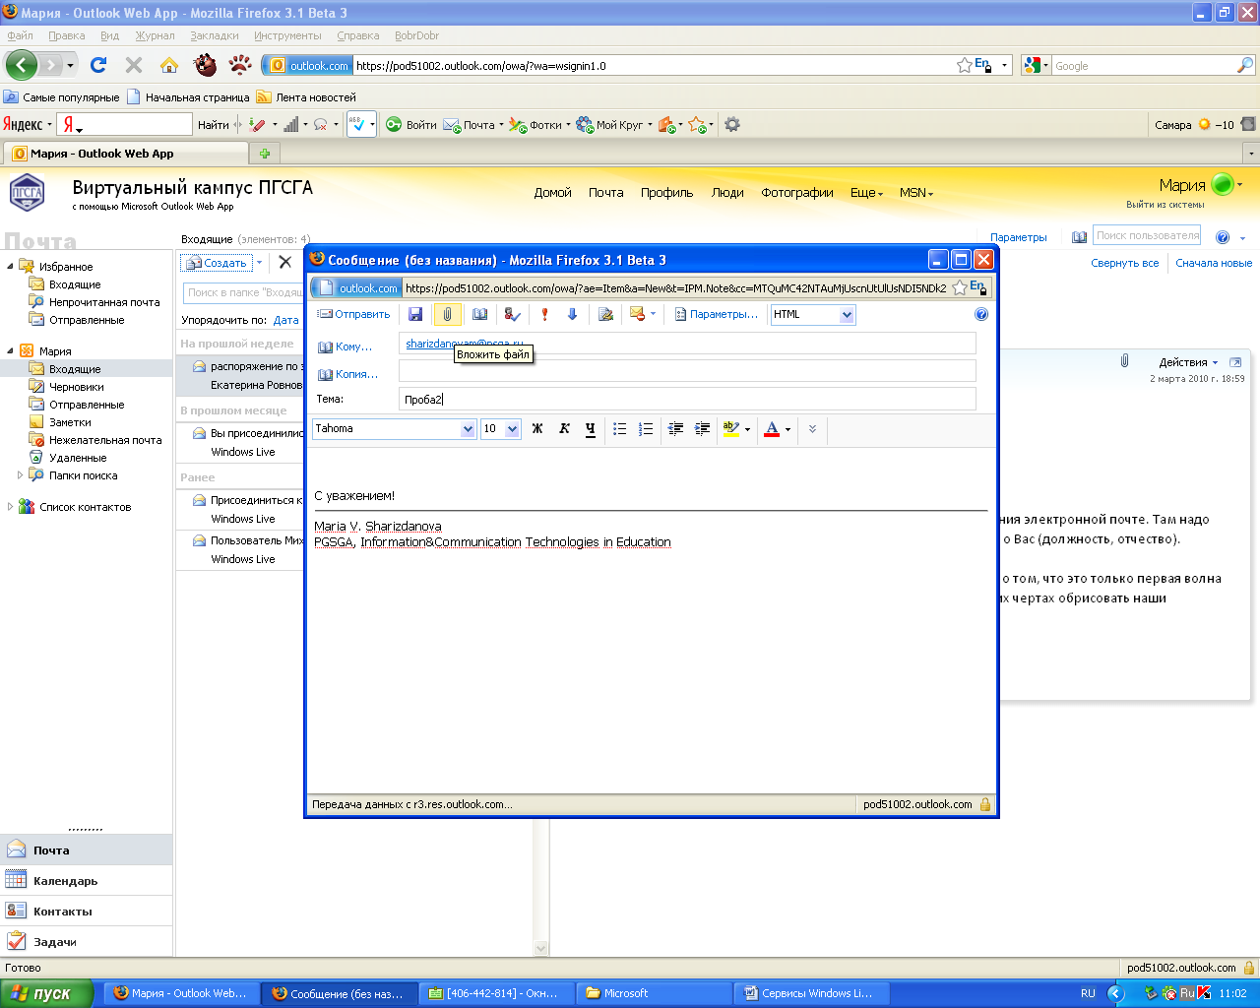The width and height of the screenshot is (1260, 1008).
Task: Open the Tahoma font dropdown
Action: (468, 429)
